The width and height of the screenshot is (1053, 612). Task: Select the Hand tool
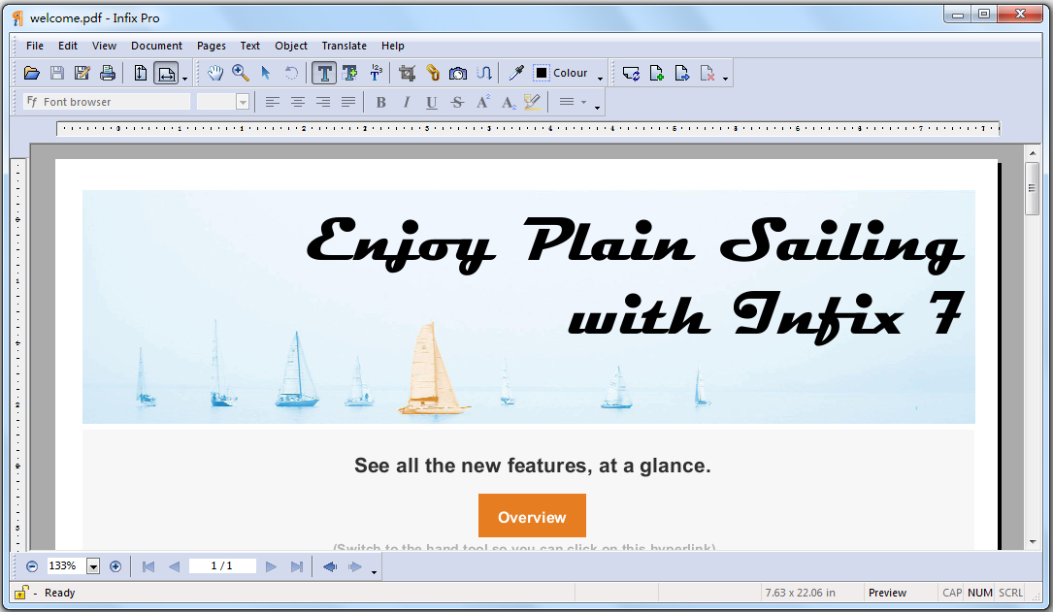pos(214,73)
